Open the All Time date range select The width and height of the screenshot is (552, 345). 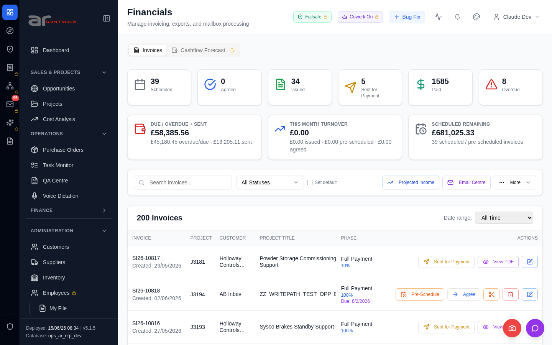(504, 218)
